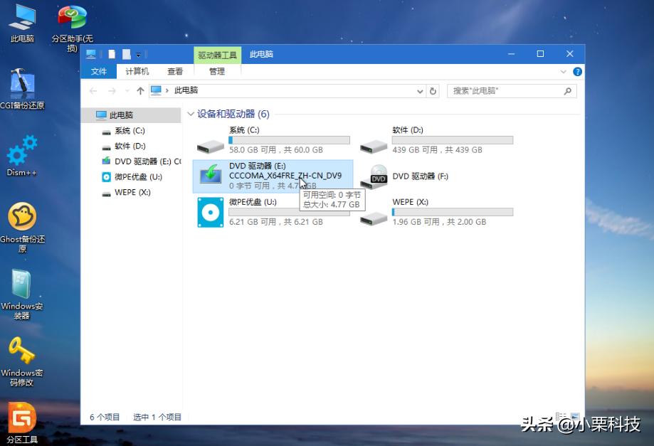Screen dimensions: 654x446
Task: Collapse the 设备和驱动器 section
Action: 191,114
